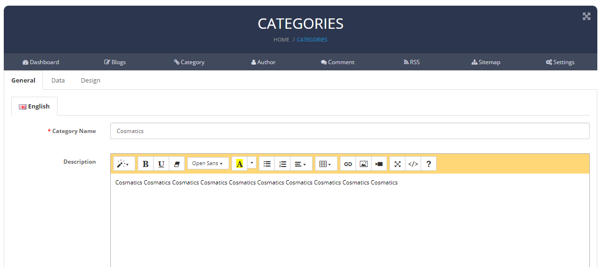Apply the yellow highlight color button
The width and height of the screenshot is (603, 267).
pyautogui.click(x=240, y=164)
